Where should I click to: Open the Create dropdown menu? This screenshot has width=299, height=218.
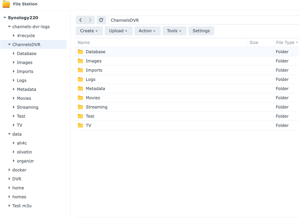tap(89, 31)
